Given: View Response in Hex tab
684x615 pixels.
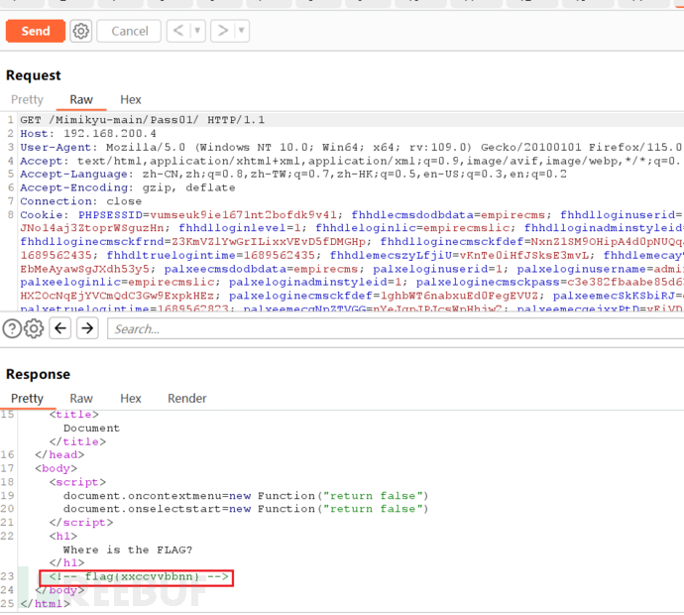Looking at the screenshot, I should (x=131, y=398).
